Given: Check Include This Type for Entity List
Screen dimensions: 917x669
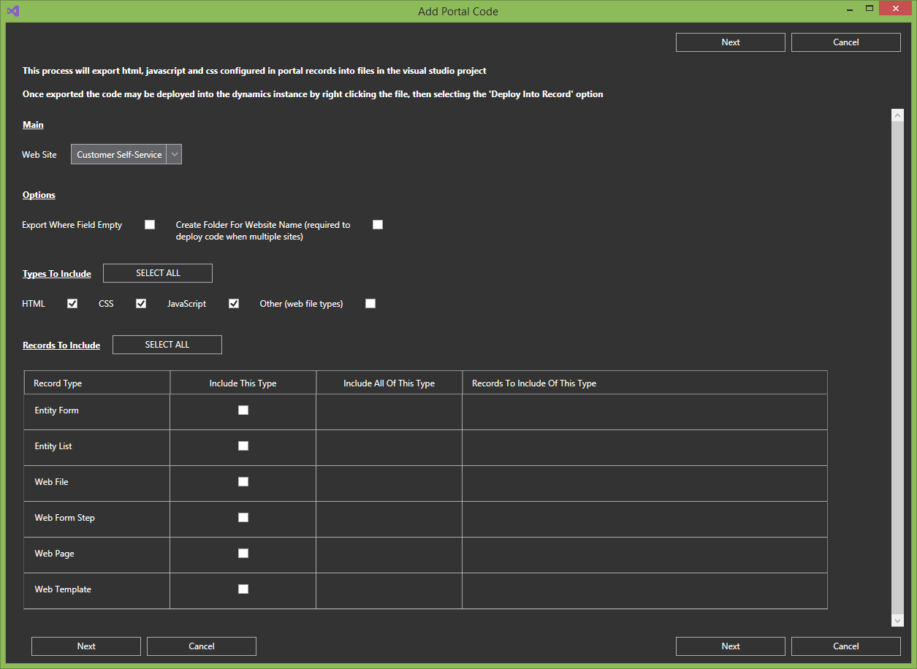Looking at the screenshot, I should pyautogui.click(x=243, y=446).
